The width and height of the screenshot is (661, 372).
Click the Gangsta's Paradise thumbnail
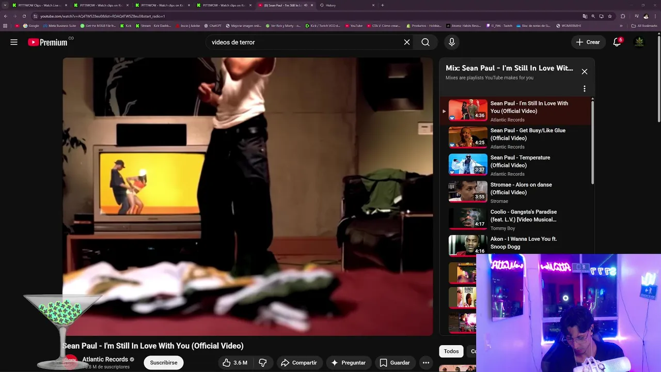pyautogui.click(x=468, y=219)
